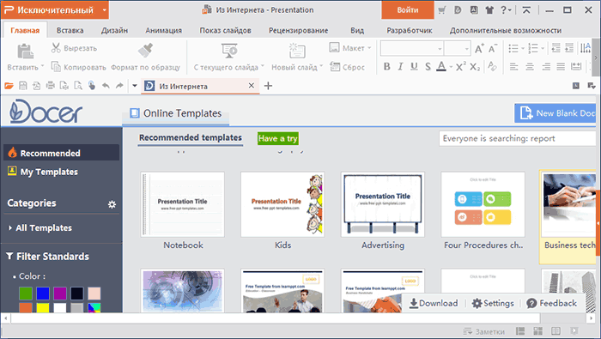
Task: Click the template search input field
Action: tap(518, 138)
